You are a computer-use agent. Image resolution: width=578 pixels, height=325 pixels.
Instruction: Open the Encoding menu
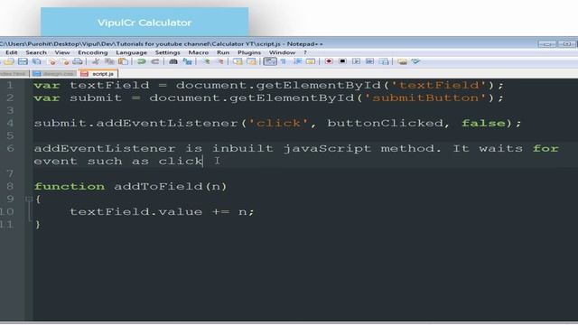click(92, 52)
